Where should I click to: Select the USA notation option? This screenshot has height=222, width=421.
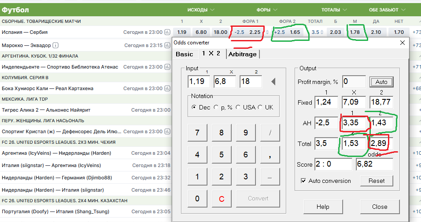pos(238,107)
